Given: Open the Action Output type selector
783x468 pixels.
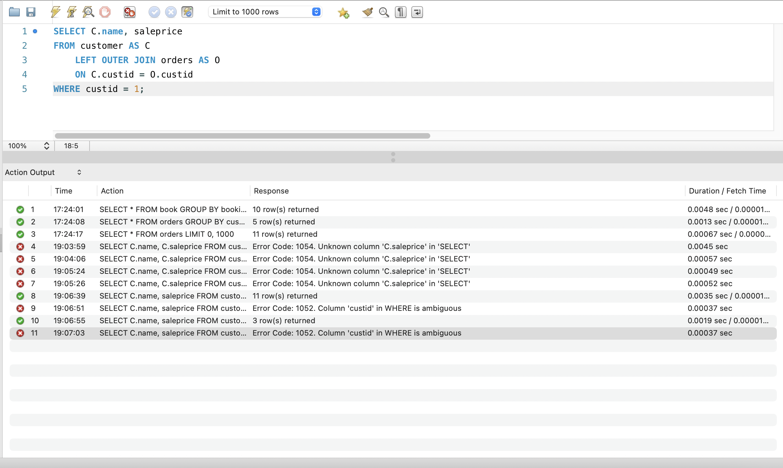Looking at the screenshot, I should (43, 172).
